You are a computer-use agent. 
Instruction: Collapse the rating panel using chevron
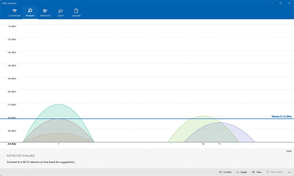tap(147, 151)
